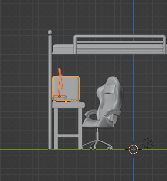Viewport: 167px width, 181px height.
Task: Select the chair's rightmost caster wheel
Action: [110, 148]
